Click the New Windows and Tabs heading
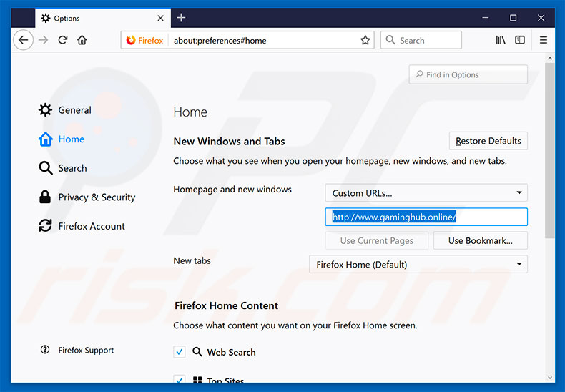 tap(229, 141)
